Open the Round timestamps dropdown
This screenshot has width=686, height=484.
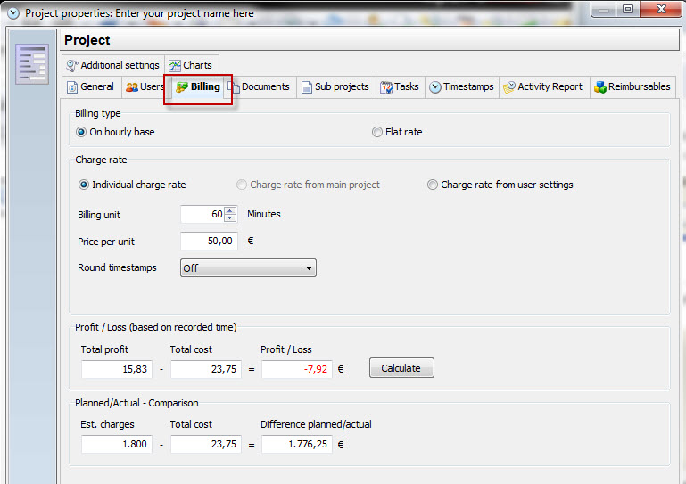pyautogui.click(x=248, y=268)
